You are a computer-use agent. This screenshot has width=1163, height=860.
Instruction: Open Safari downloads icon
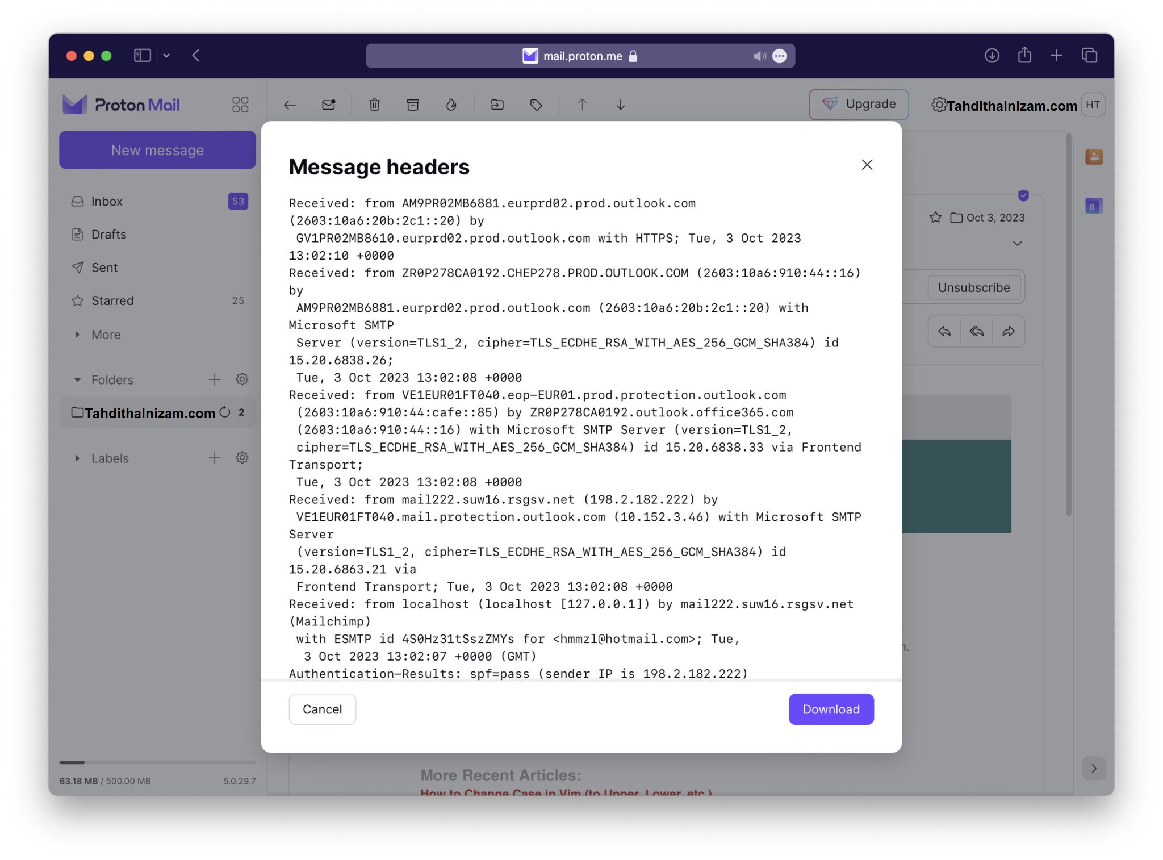(992, 55)
